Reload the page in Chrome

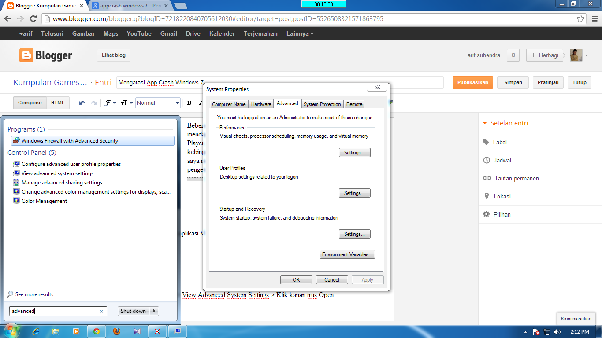(x=33, y=19)
